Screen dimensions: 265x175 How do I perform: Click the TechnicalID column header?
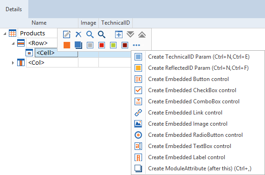pos(116,23)
